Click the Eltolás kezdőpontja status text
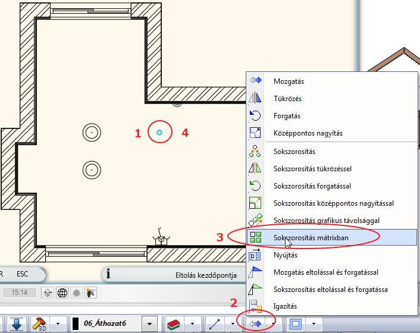The image size is (420, 333). [x=206, y=275]
